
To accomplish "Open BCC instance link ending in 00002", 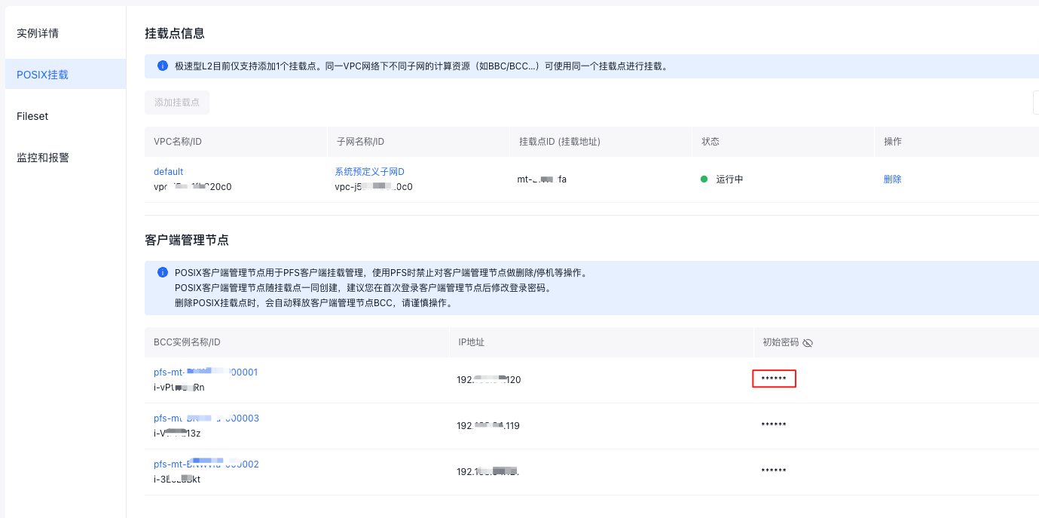I will coord(206,463).
